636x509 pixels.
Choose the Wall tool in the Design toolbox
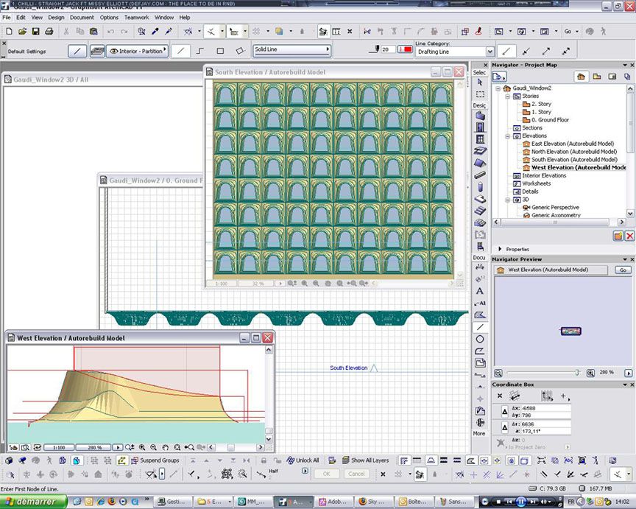coord(480,116)
